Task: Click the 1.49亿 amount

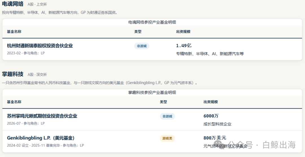Action: point(184,46)
